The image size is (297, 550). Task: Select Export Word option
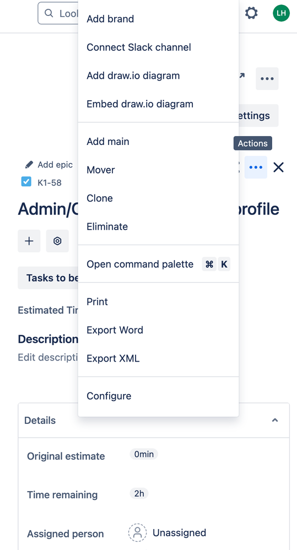coord(159,330)
